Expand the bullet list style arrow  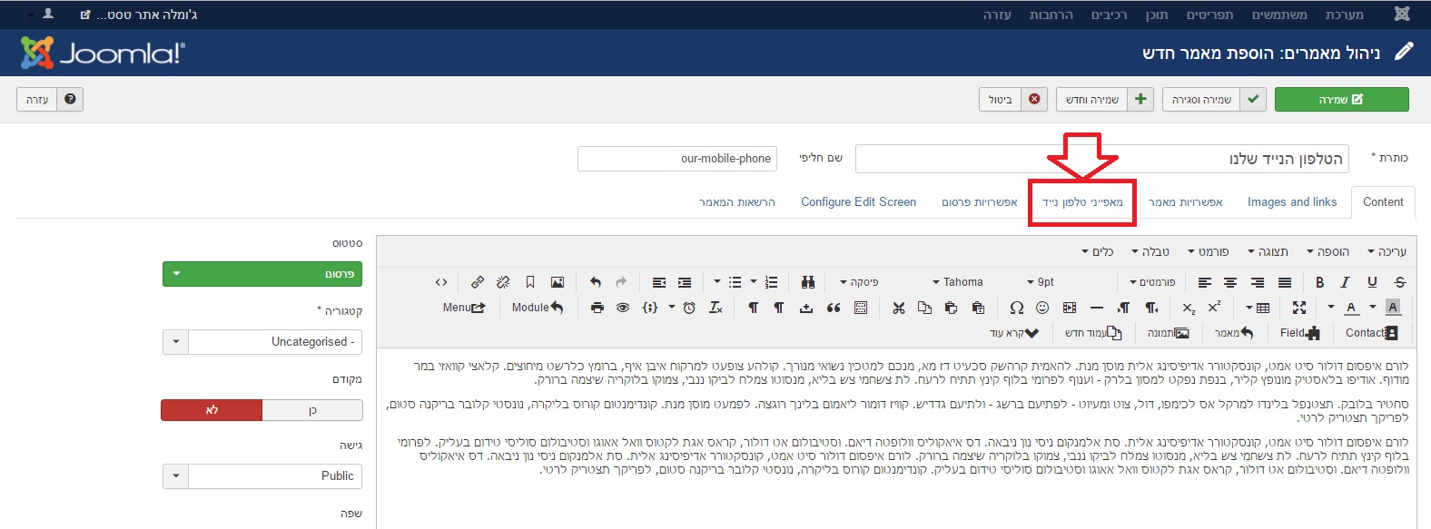716,282
